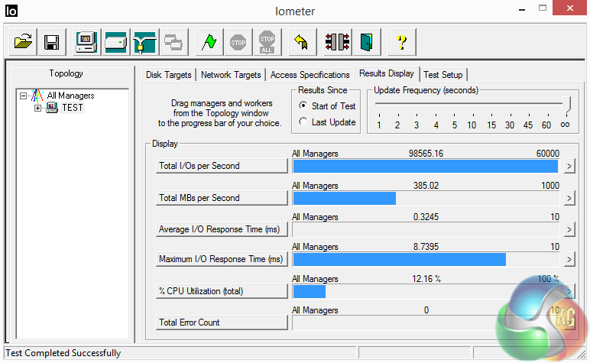Click Maximum I/O Response Time (ms) button
Image resolution: width=590 pixels, height=363 pixels.
pos(222,259)
